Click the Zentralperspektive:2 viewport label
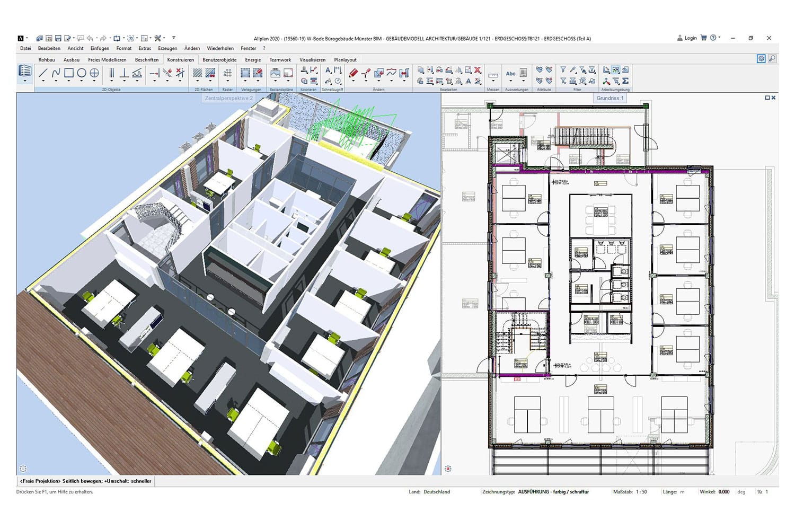 [x=229, y=98]
